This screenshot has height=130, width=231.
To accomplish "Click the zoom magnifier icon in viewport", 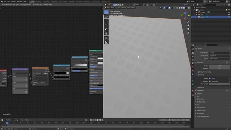I will pos(188,22).
